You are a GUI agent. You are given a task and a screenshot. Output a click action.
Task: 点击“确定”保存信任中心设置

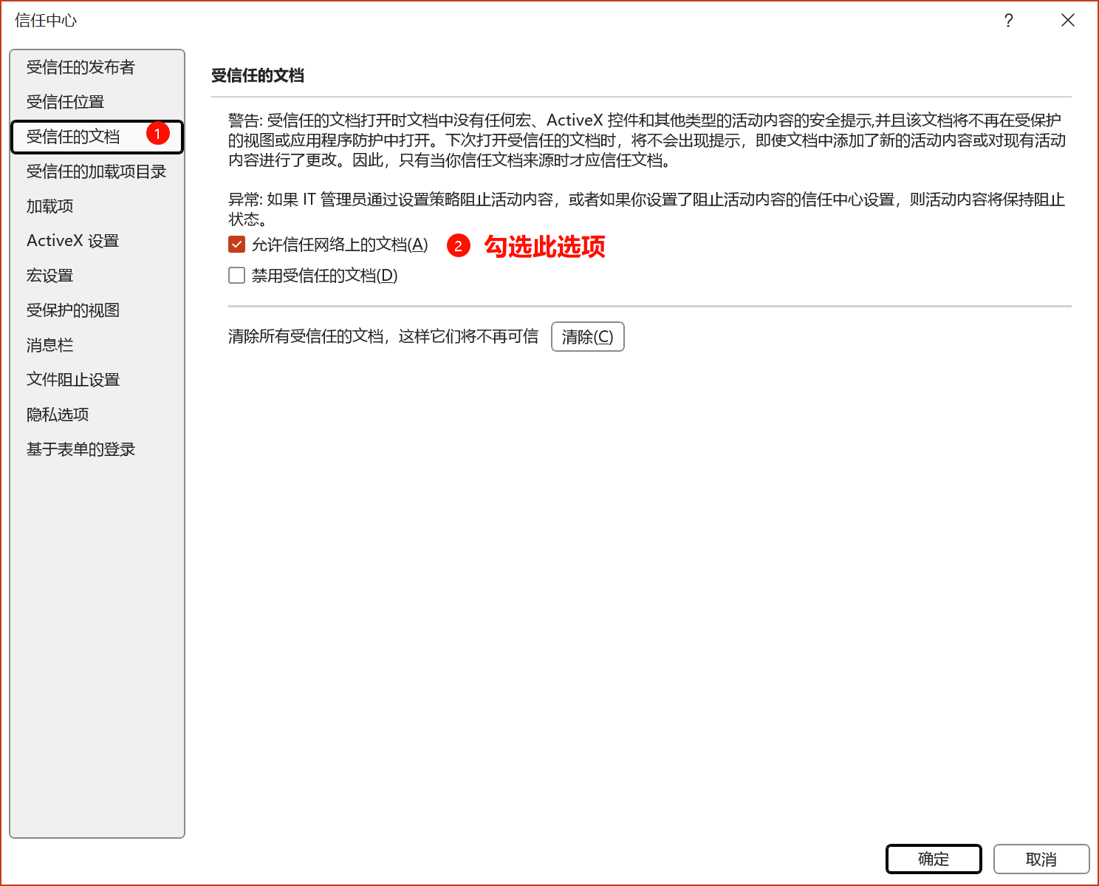pyautogui.click(x=933, y=859)
